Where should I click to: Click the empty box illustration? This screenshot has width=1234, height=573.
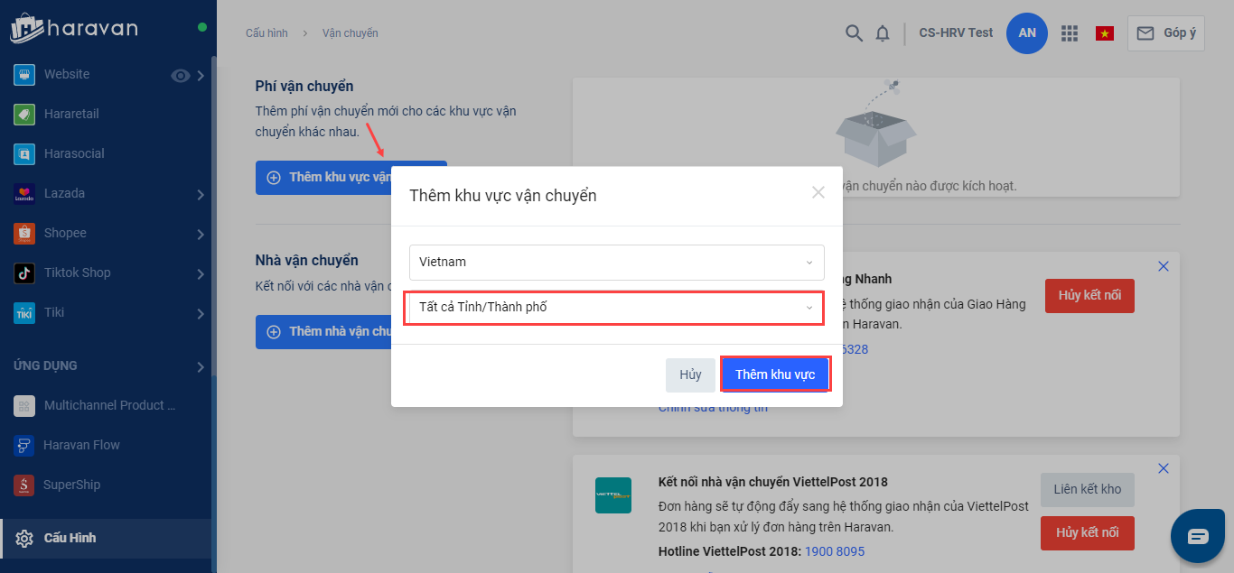(876, 124)
